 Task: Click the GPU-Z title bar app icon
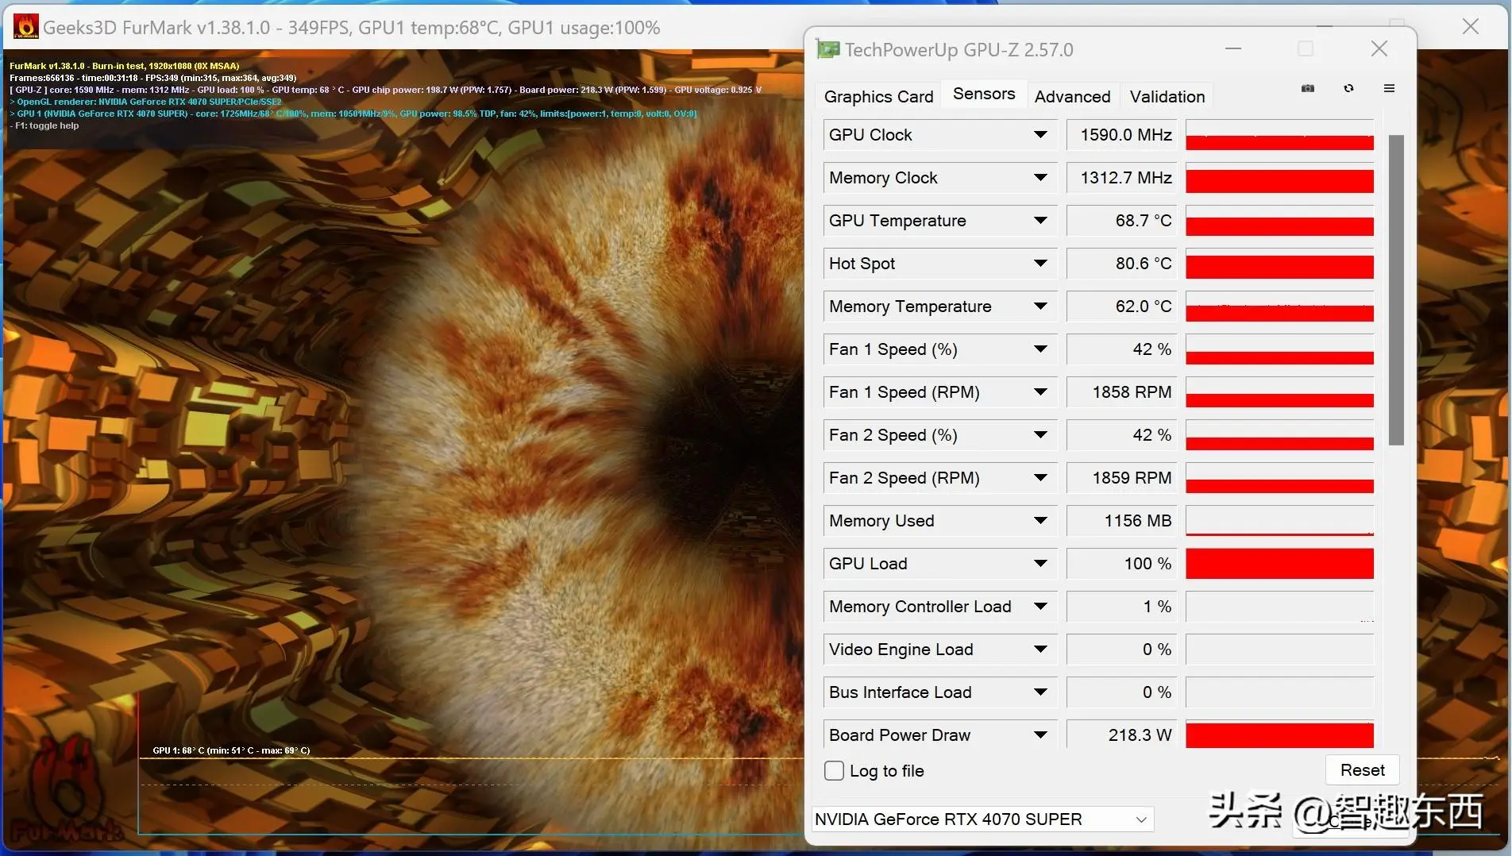827,49
